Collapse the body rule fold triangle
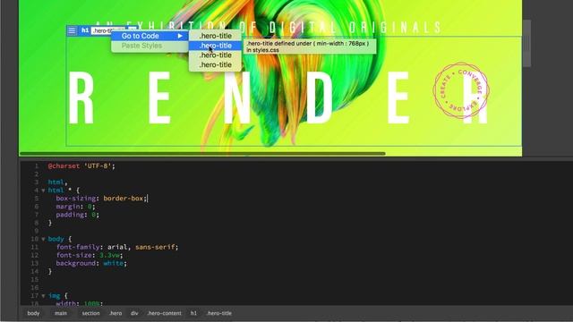Image resolution: width=573 pixels, height=322 pixels. (x=43, y=239)
